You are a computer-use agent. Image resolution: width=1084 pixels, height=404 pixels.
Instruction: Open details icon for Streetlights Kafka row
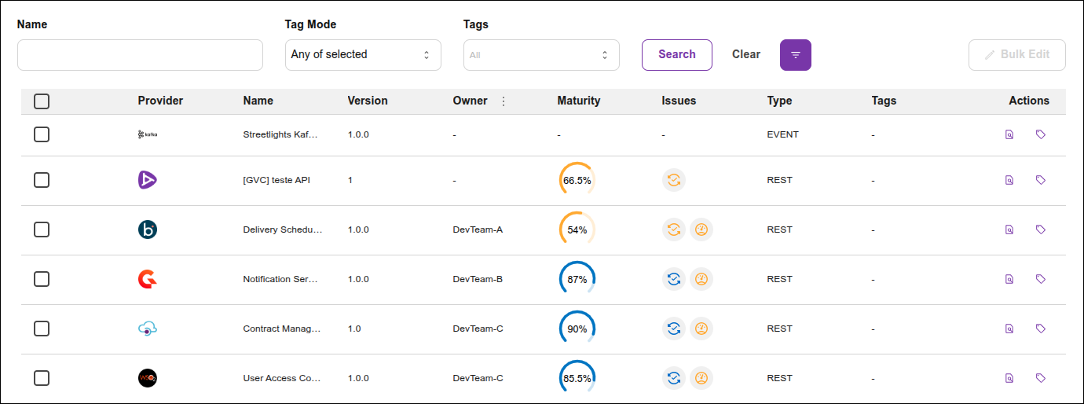pyautogui.click(x=1009, y=134)
